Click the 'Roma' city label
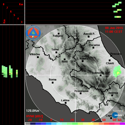Viewport: 125px width, 125px height. [x=52, y=79]
